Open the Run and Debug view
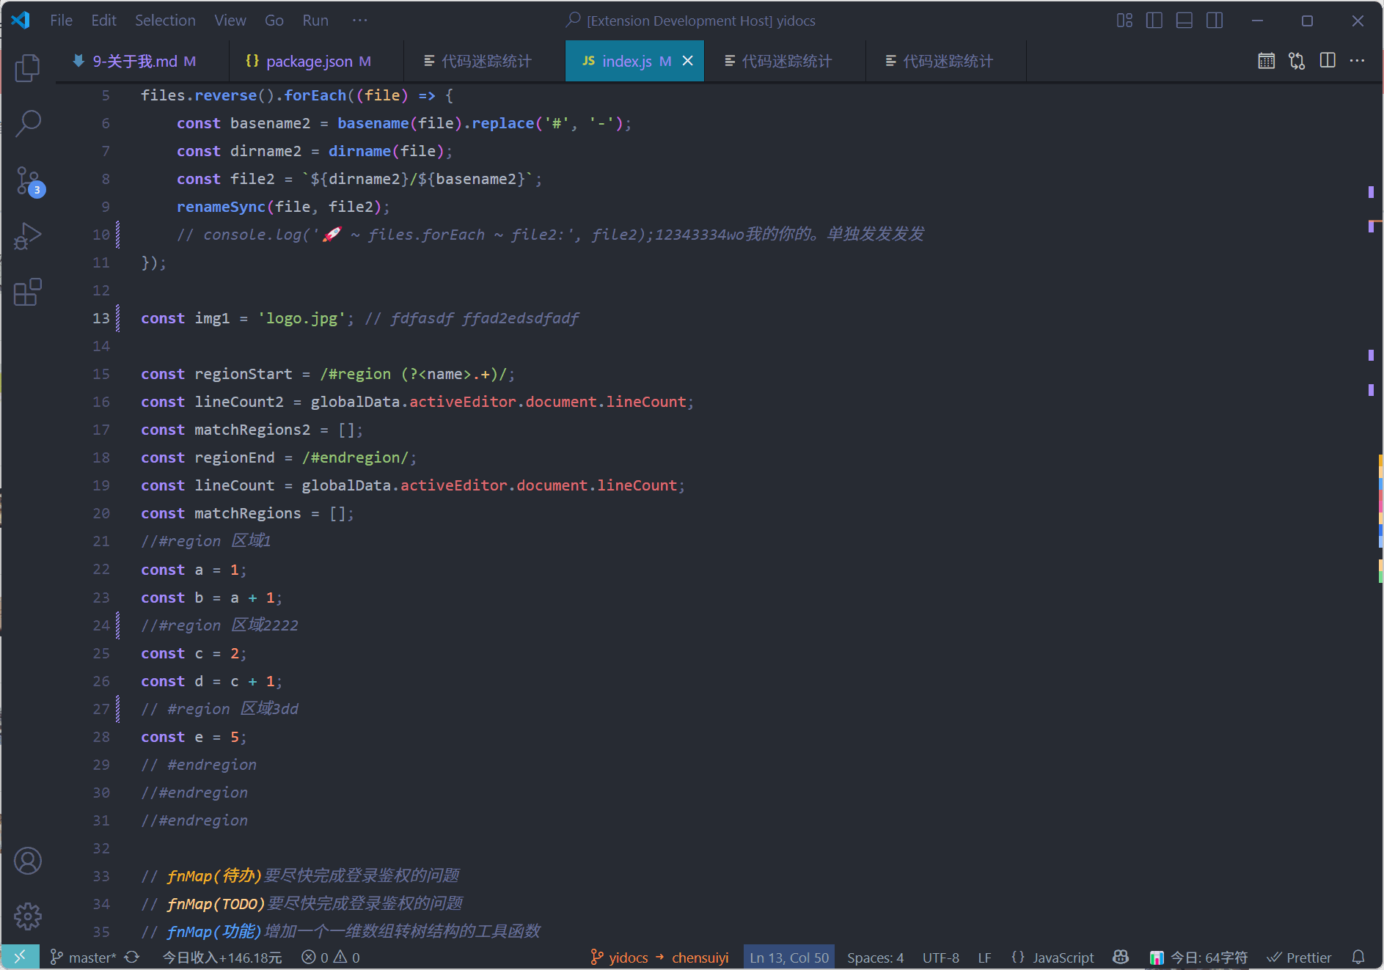This screenshot has width=1384, height=970. (28, 236)
